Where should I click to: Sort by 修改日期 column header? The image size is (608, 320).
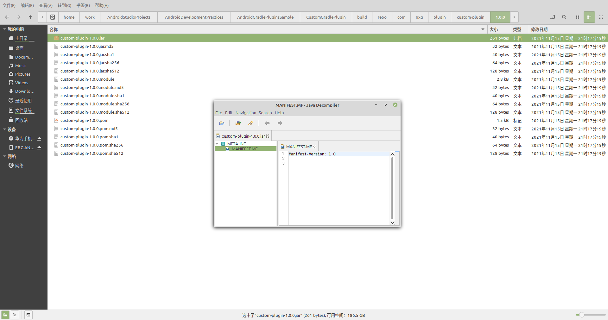568,29
